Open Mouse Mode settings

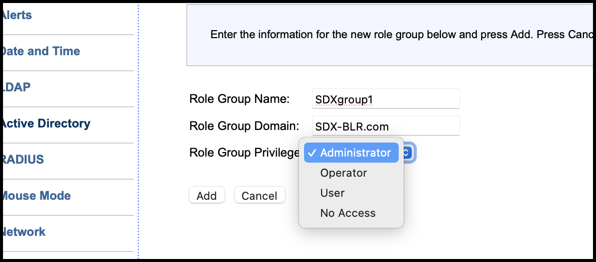(x=36, y=196)
